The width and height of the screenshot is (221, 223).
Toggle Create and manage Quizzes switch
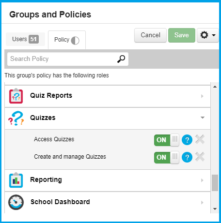(167, 157)
